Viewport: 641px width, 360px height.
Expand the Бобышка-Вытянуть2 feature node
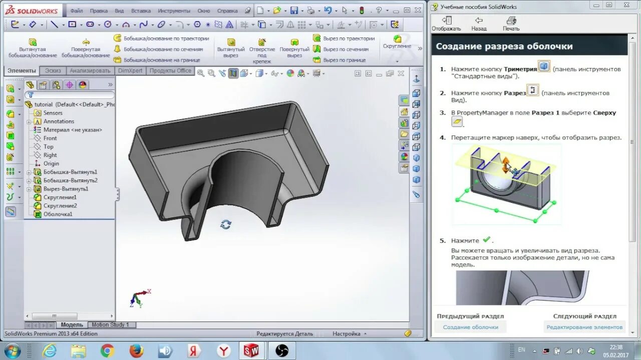tap(29, 180)
